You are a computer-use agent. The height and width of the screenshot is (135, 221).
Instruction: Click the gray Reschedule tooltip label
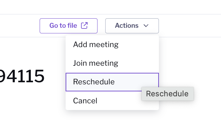click(x=167, y=94)
